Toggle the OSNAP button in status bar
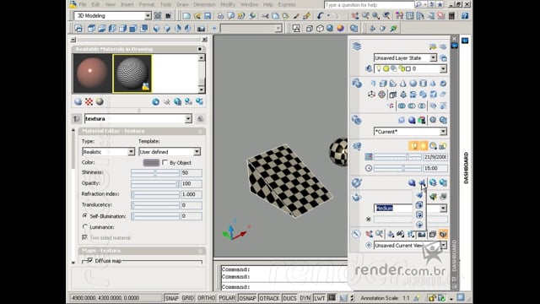 247,298
